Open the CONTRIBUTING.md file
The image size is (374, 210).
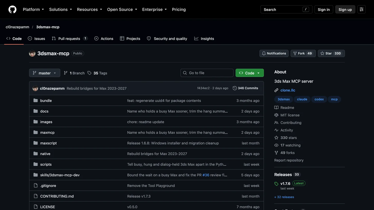coord(57,196)
